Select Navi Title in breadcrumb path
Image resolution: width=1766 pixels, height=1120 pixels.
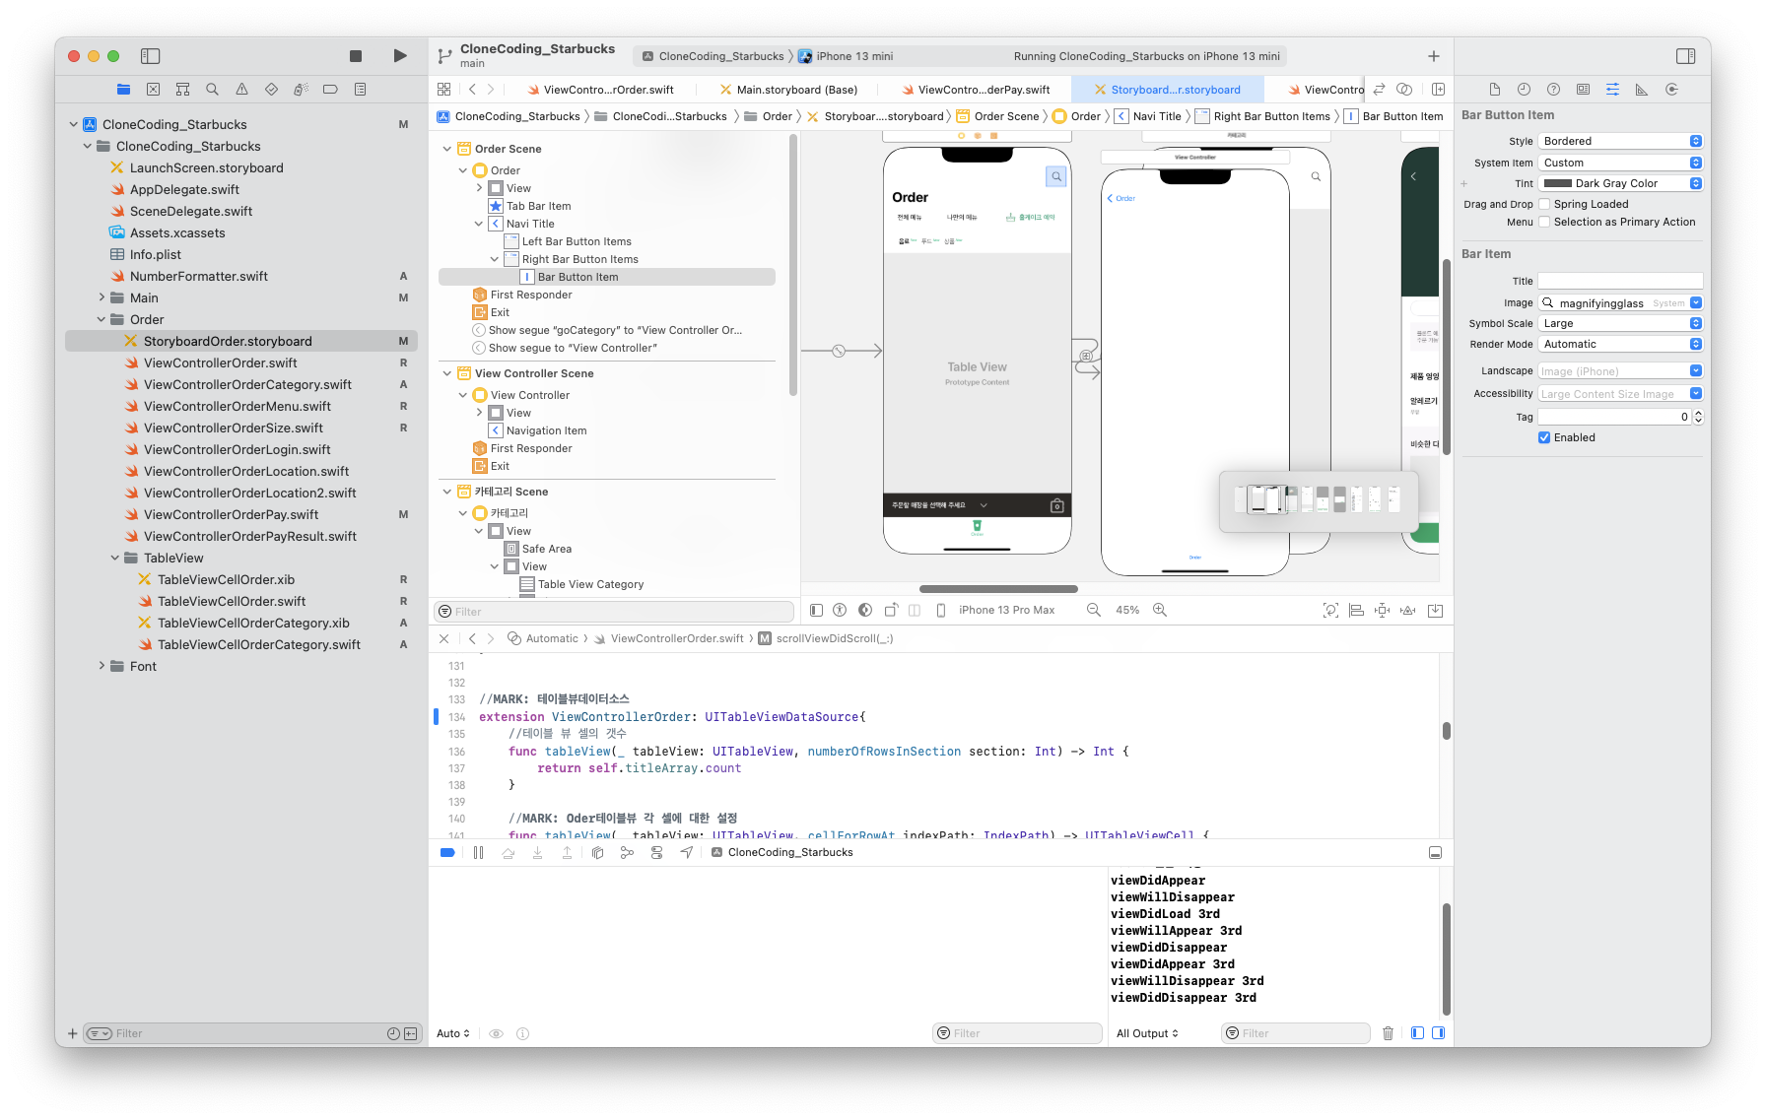click(1148, 116)
